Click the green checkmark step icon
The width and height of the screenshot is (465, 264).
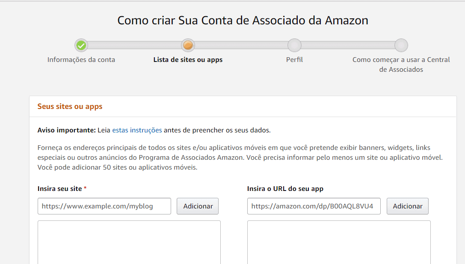pos(81,45)
